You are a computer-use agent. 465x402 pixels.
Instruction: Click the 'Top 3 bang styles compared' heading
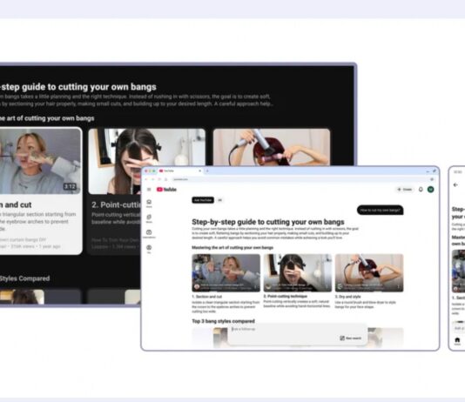point(223,321)
